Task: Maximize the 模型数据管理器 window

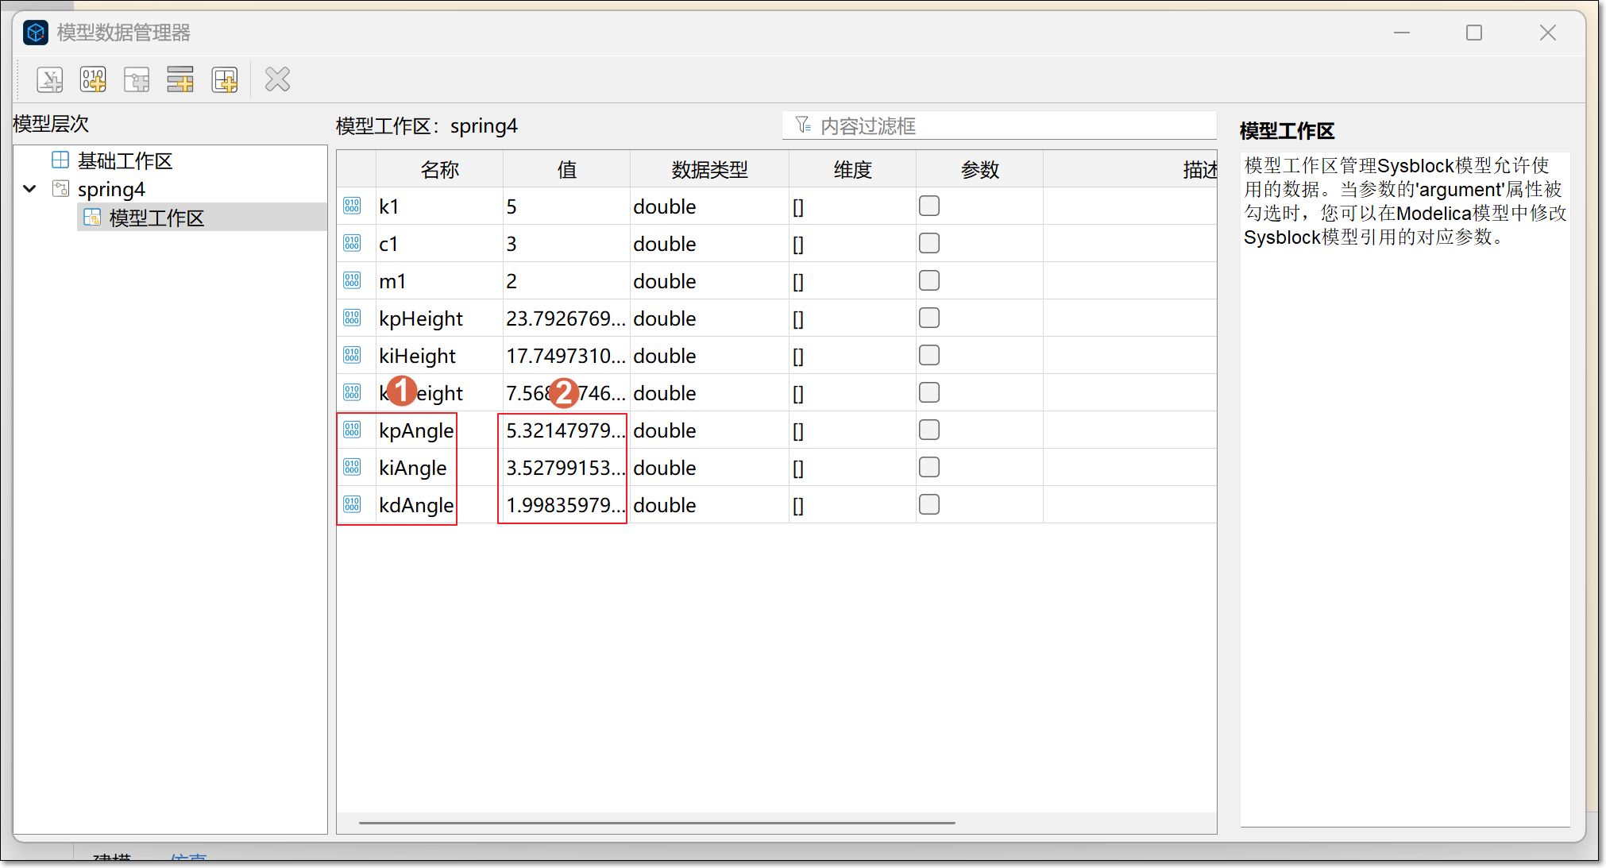Action: tap(1474, 33)
